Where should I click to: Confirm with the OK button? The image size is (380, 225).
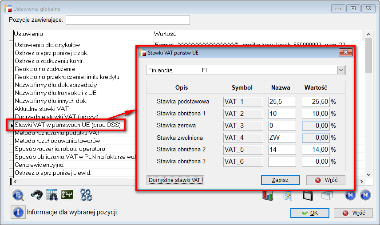(x=309, y=213)
